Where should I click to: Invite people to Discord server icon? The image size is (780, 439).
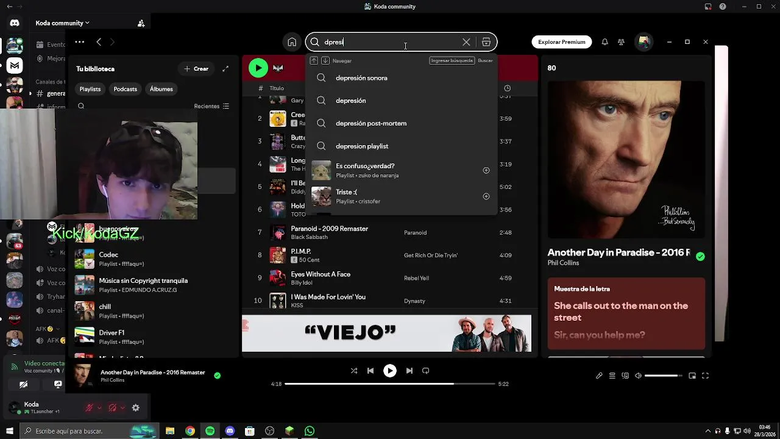pos(141,23)
